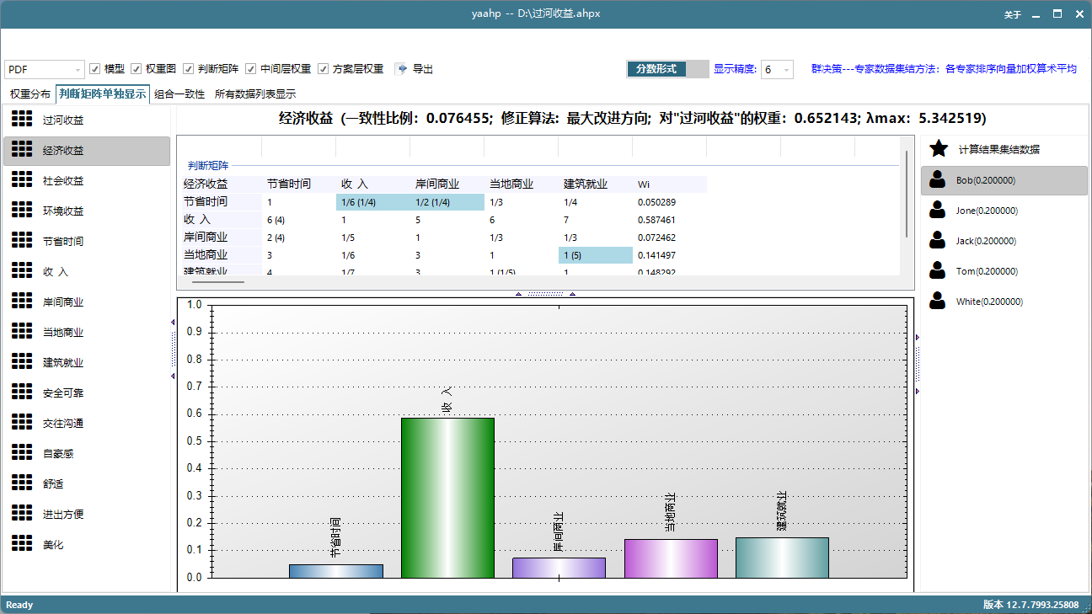1092x614 pixels.
Task: Click the star icon for 计算结果集结数据
Action: [938, 149]
